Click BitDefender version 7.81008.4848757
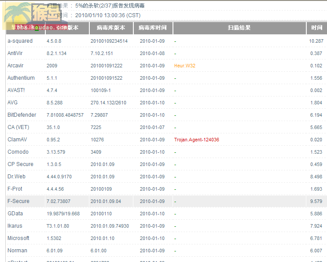Image resolution: width=327 pixels, height=262 pixels. pyautogui.click(x=65, y=115)
